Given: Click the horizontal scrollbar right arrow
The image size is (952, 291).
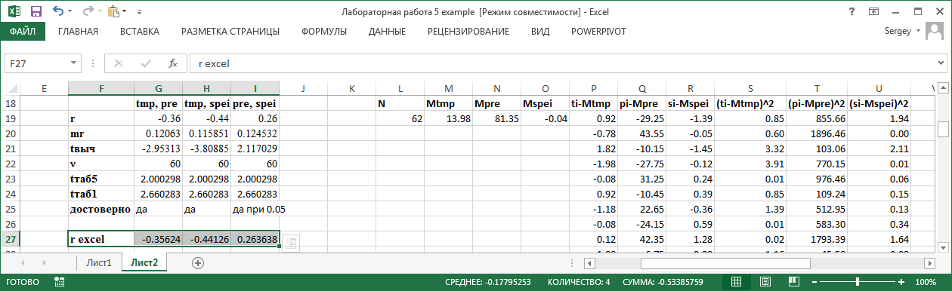Looking at the screenshot, I should 929,263.
